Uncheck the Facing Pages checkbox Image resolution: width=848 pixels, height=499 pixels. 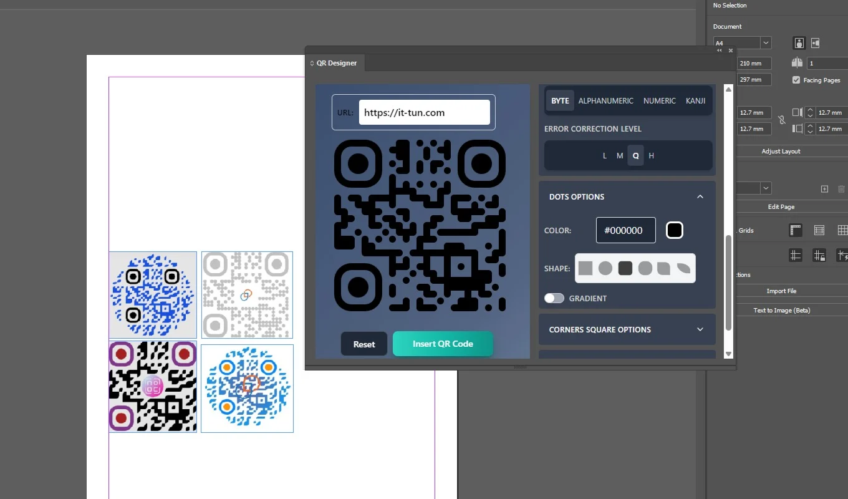tap(796, 80)
